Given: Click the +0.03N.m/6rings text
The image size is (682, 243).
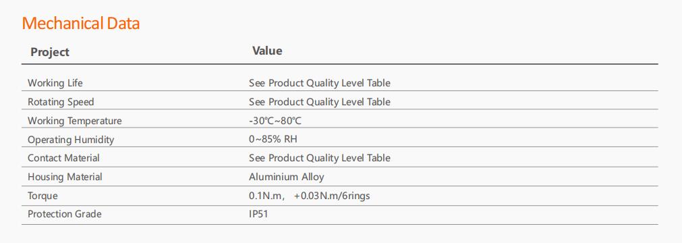Looking at the screenshot, I should point(332,196).
